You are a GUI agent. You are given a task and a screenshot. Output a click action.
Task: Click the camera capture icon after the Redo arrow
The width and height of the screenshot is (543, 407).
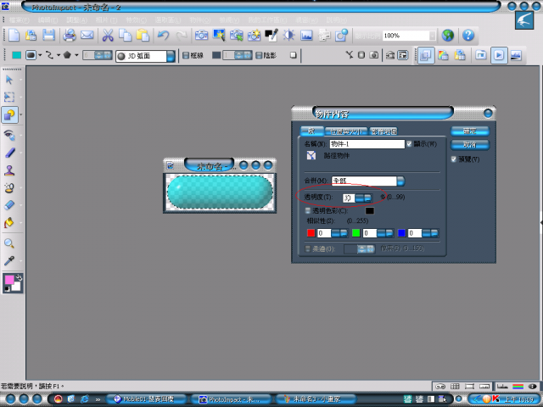201,36
